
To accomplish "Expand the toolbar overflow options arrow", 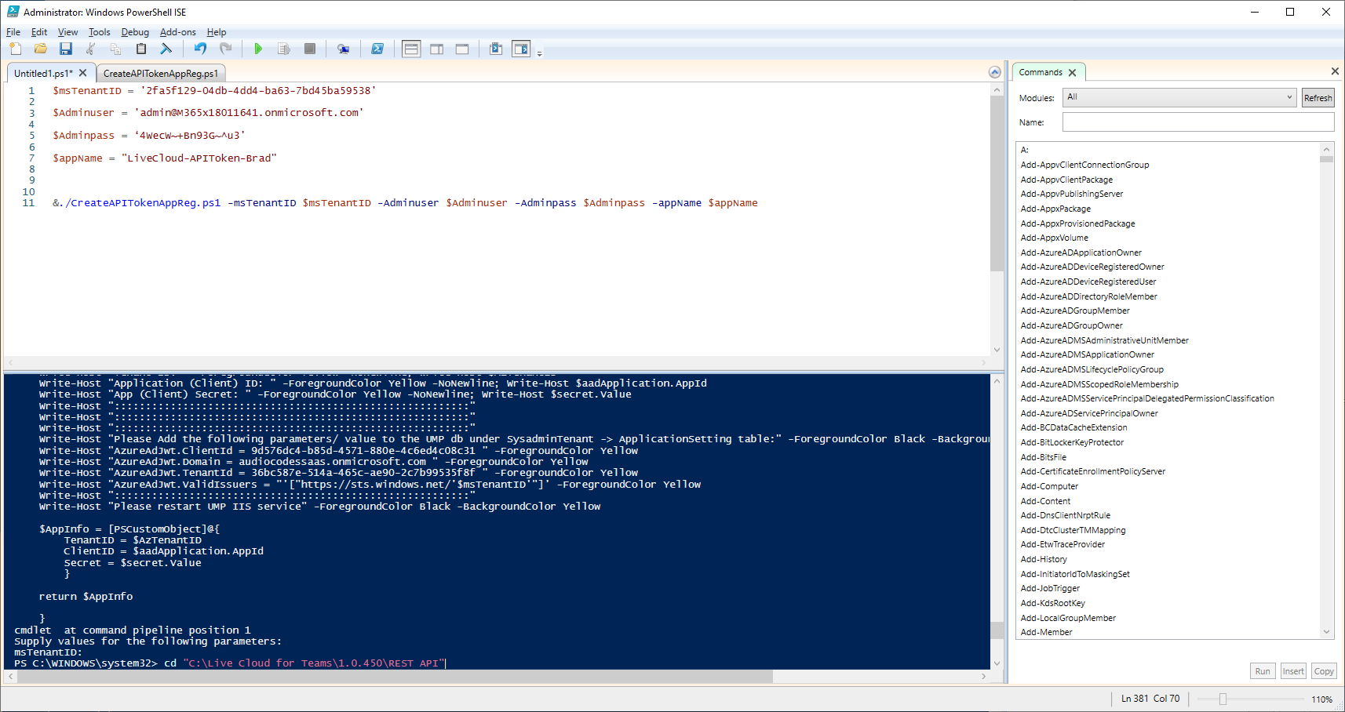I will click(539, 53).
